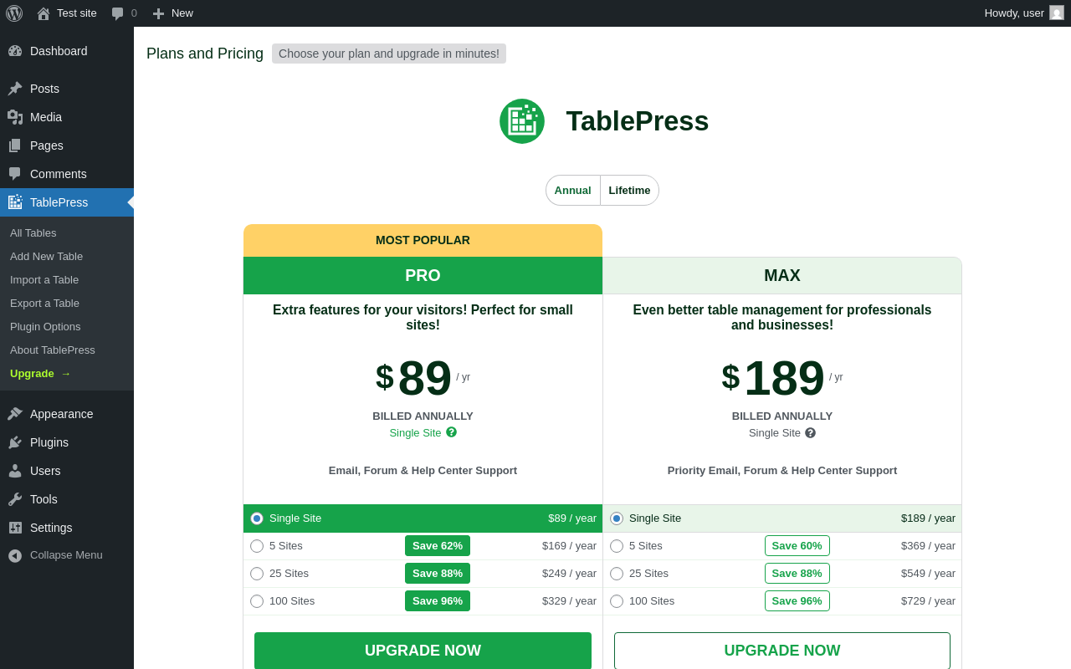1071x669 pixels.
Task: Click the help icon beside MAX Single Site
Action: (x=810, y=432)
